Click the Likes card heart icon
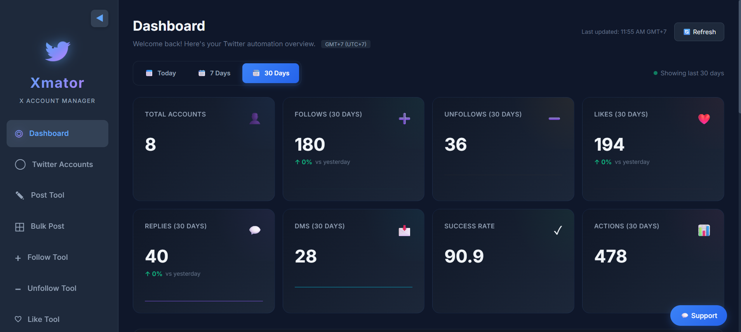This screenshot has width=741, height=332. pyautogui.click(x=704, y=119)
